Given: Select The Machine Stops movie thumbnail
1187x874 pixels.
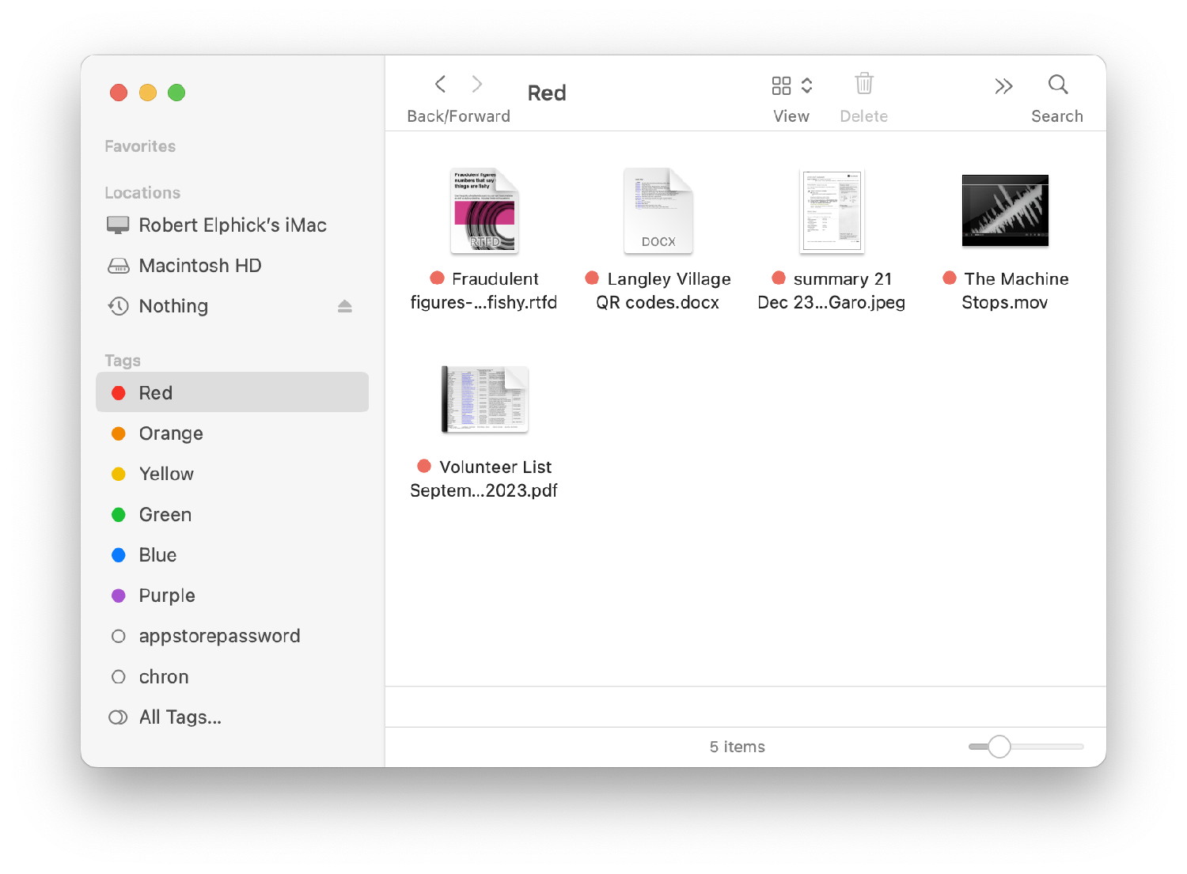Looking at the screenshot, I should (1005, 210).
